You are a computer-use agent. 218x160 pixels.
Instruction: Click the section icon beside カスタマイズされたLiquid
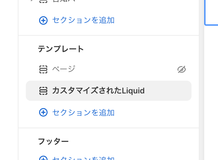pos(43,91)
